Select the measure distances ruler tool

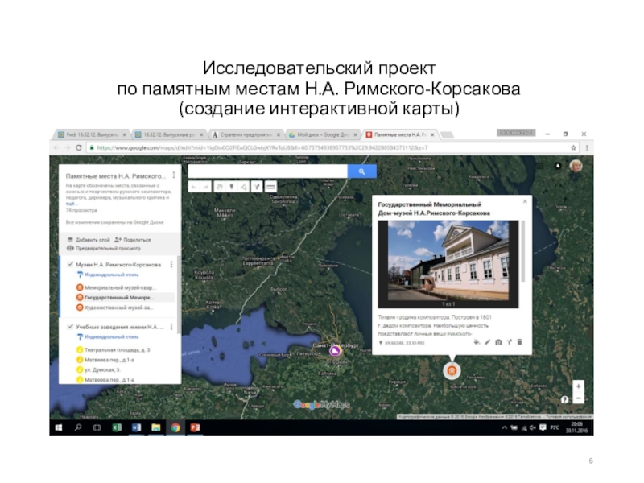pyautogui.click(x=270, y=186)
